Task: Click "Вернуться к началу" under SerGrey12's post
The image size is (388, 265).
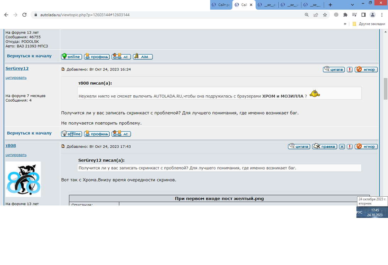Action: point(29,133)
